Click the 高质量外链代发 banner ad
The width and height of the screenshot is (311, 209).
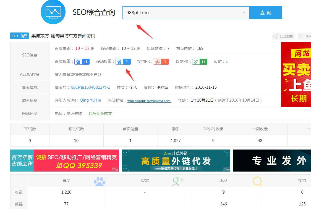coord(175,161)
